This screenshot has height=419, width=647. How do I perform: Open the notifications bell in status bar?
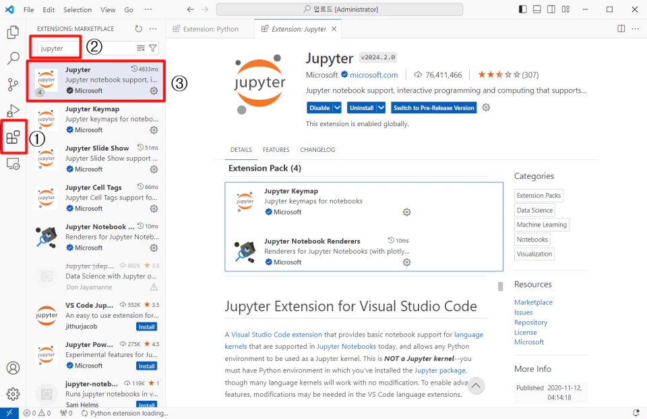[636, 413]
